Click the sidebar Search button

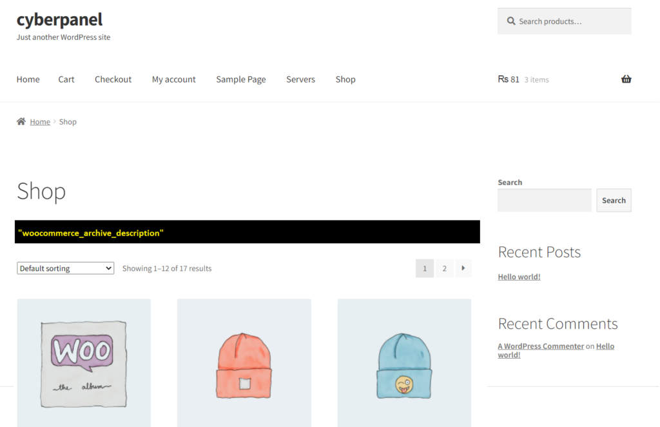[x=614, y=201]
